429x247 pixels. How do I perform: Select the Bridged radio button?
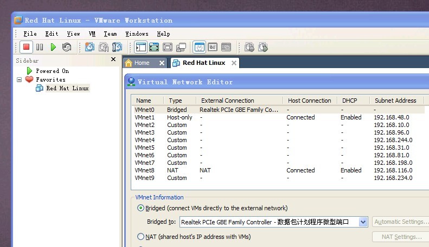click(x=141, y=208)
